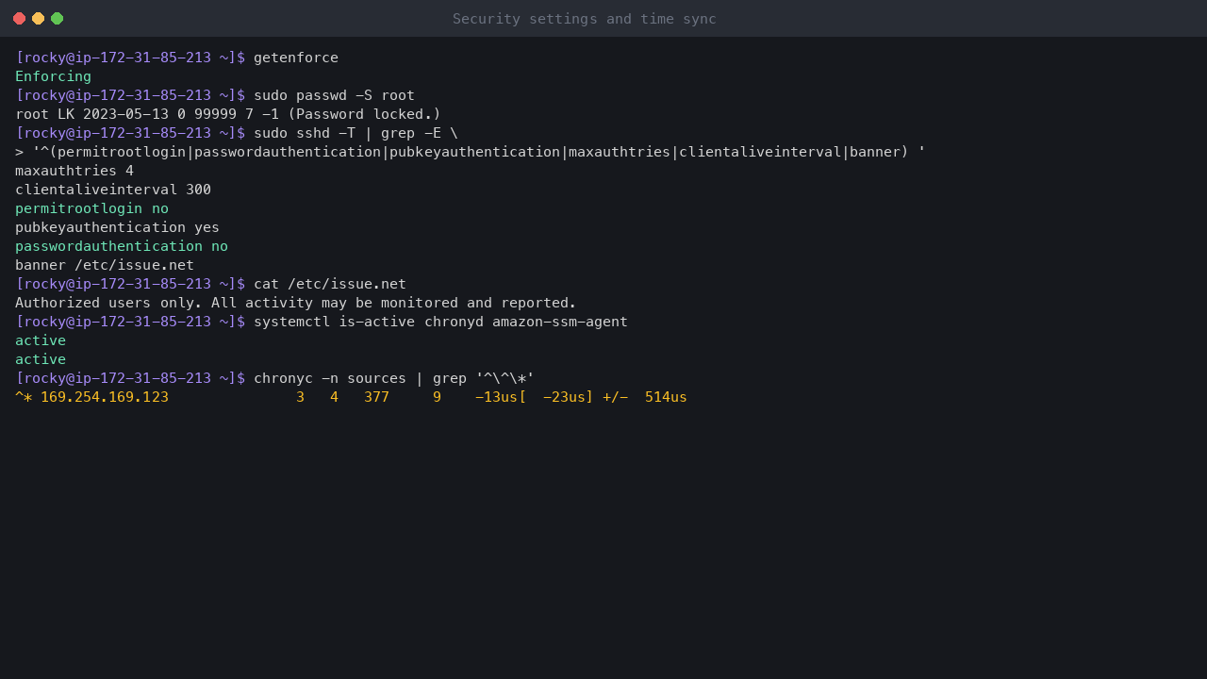This screenshot has width=1207, height=679.
Task: Select the 'Enforcing' output line
Action: coord(54,76)
